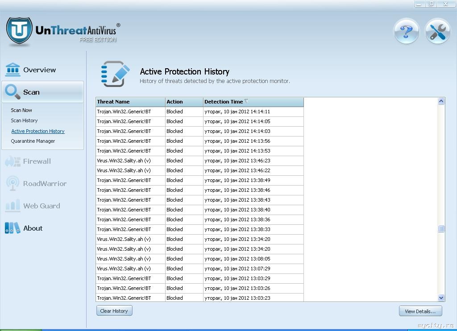The image size is (457, 331).
Task: Select the Sality threat at 13:46:23
Action: coord(199,161)
